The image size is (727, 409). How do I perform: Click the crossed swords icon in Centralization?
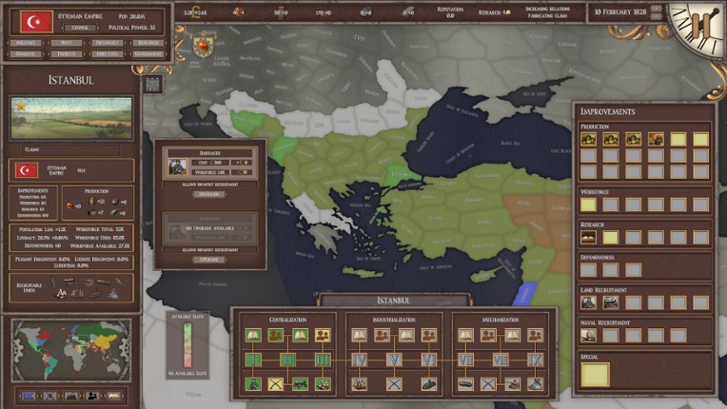pos(277,383)
